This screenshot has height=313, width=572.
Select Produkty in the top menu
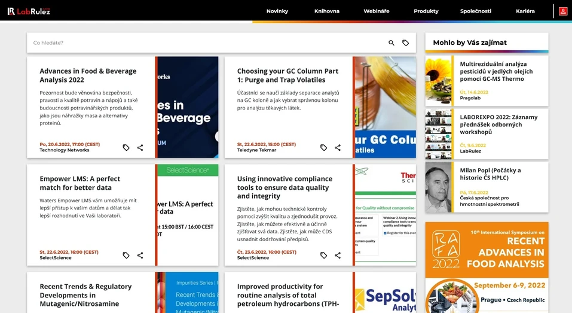point(426,11)
